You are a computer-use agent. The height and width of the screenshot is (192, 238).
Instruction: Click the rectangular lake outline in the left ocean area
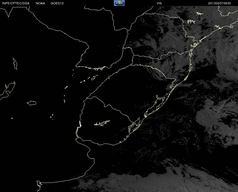(x=31, y=103)
